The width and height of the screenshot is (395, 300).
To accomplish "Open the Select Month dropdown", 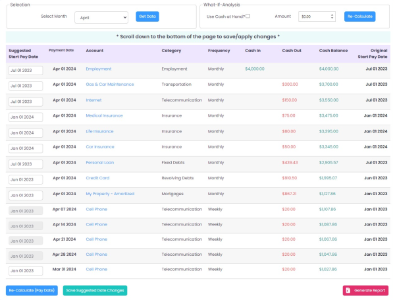I will 101,16.
